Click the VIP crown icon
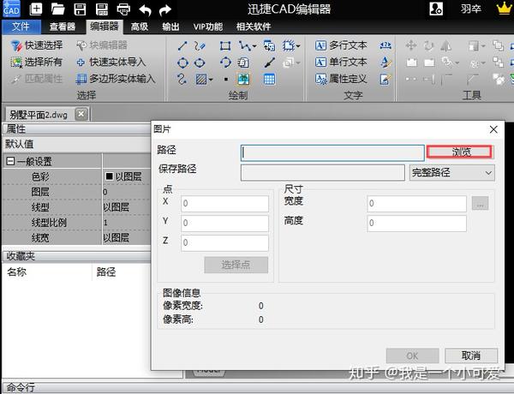Viewport: 514px width, 394px height. click(x=504, y=9)
